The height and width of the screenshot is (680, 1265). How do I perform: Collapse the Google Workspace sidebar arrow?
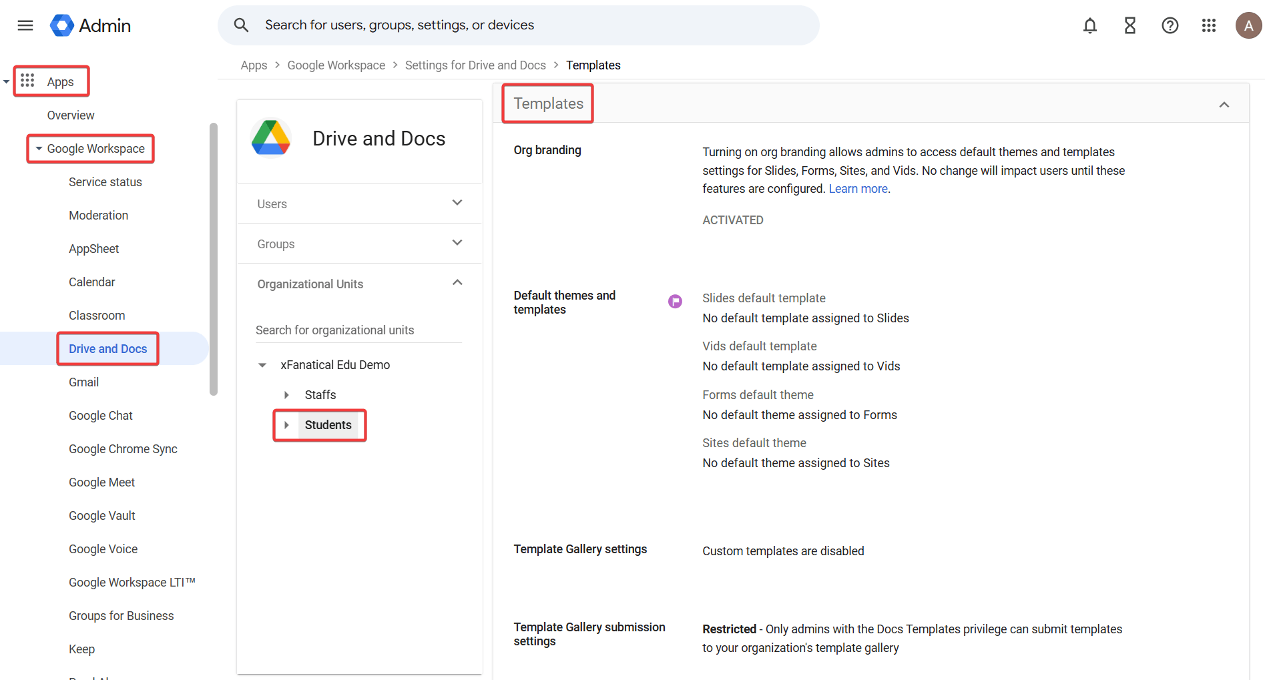39,149
